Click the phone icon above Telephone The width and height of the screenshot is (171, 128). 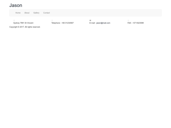tap(52, 21)
